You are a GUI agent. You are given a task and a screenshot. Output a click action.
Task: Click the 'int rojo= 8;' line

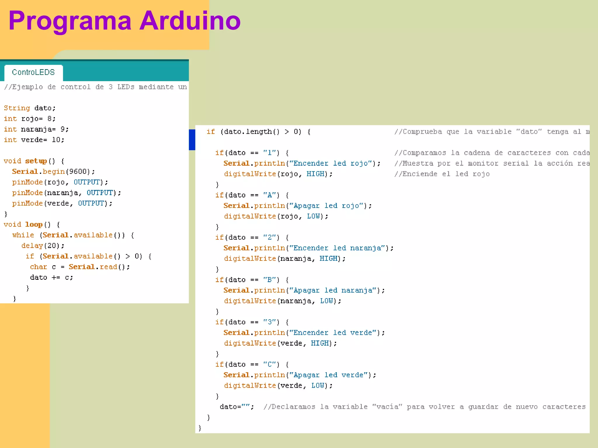click(x=29, y=119)
